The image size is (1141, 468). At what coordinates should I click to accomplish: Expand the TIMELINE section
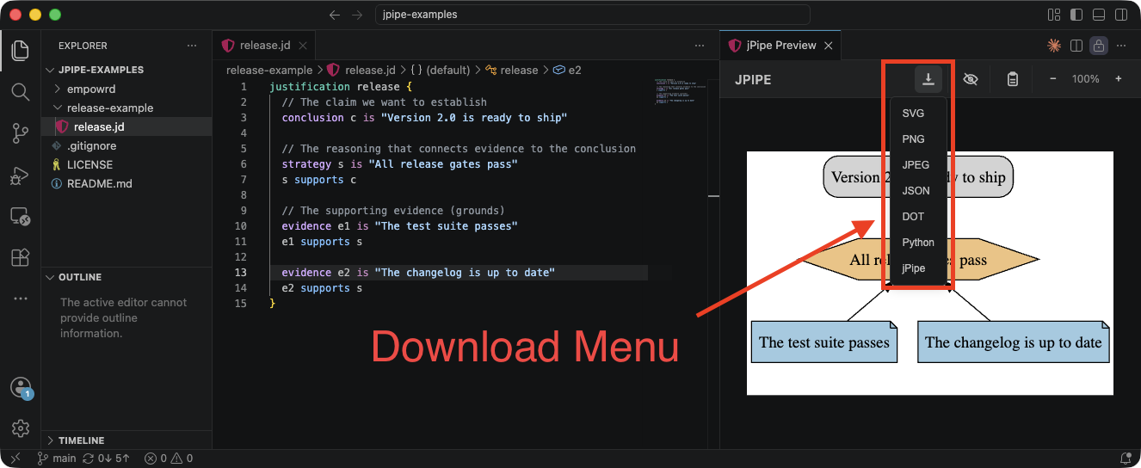82,440
